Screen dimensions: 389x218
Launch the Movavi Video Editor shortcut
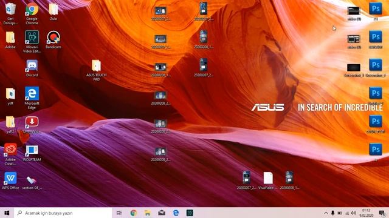[x=32, y=37]
